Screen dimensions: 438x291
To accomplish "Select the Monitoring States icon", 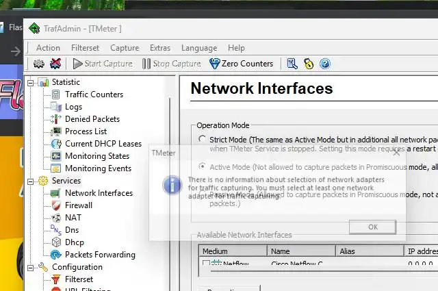I will tap(56, 156).
